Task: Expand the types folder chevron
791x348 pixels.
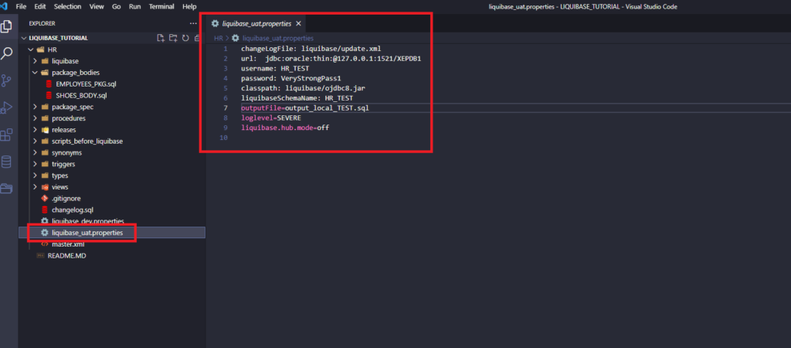Action: (x=35, y=176)
